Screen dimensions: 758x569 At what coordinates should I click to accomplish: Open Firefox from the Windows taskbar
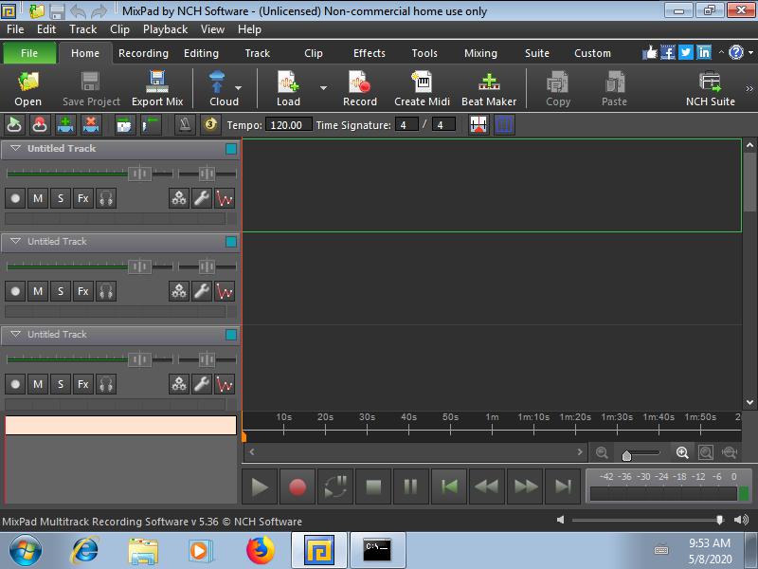point(260,550)
